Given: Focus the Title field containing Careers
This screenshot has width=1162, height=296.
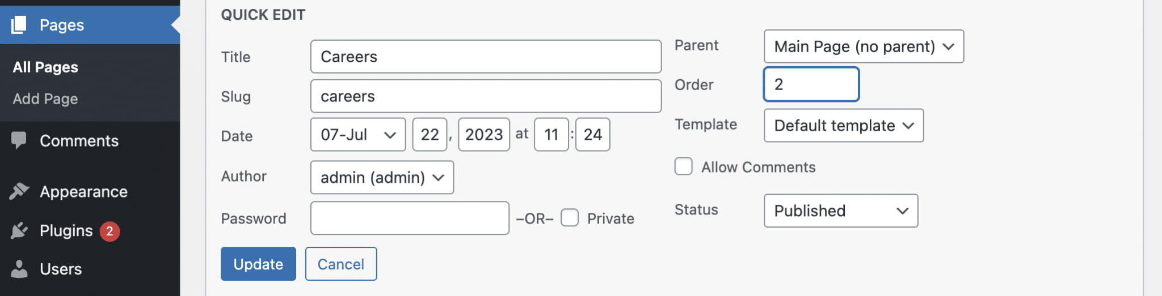Looking at the screenshot, I should click(485, 57).
